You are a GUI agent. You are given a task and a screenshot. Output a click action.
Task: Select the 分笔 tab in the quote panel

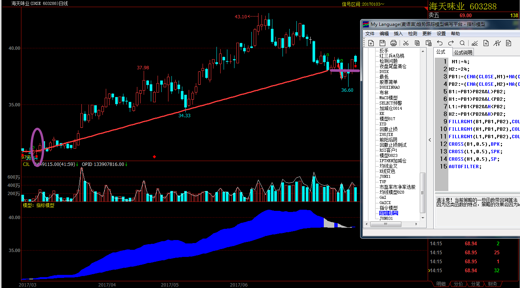coord(475,284)
